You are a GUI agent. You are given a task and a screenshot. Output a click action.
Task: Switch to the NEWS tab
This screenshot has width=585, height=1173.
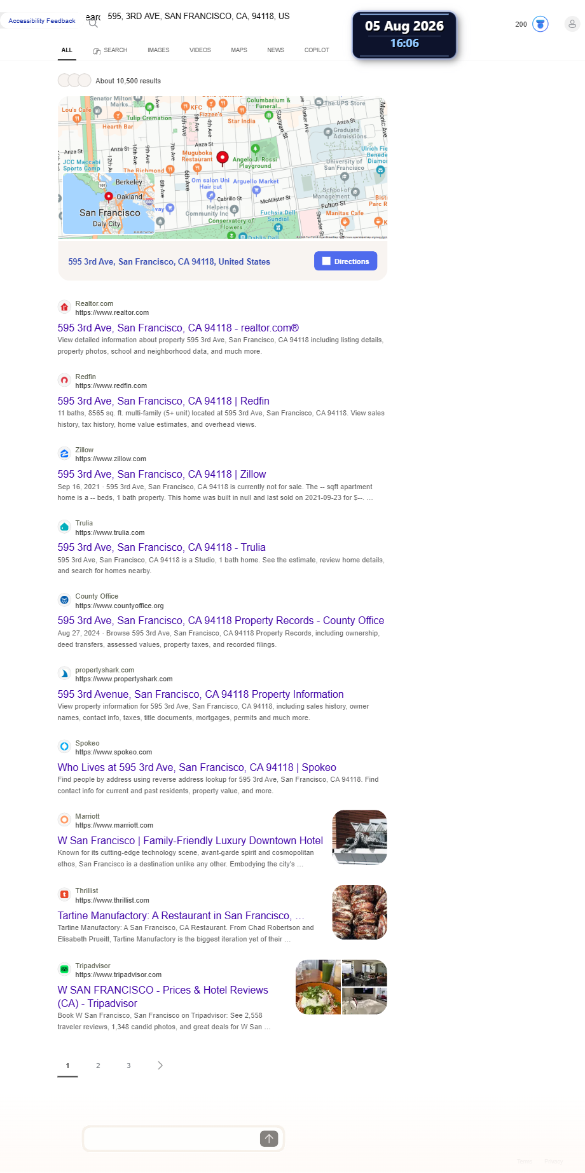tap(276, 50)
